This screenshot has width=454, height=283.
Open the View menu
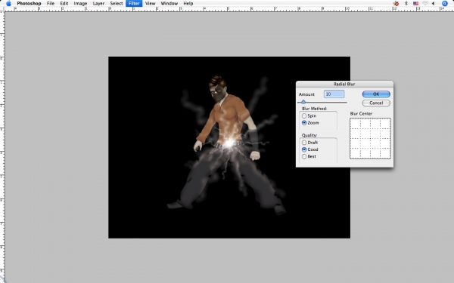click(x=150, y=4)
